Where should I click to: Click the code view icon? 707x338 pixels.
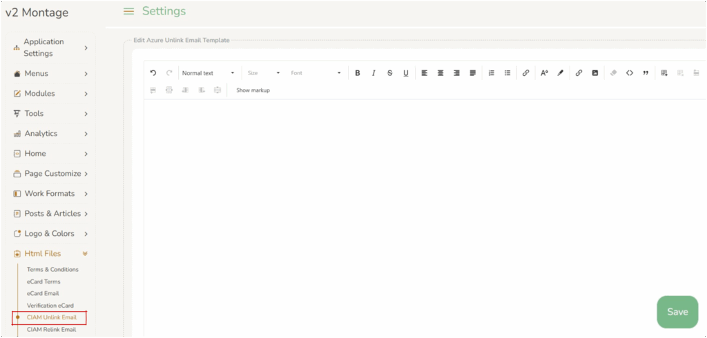click(x=630, y=73)
